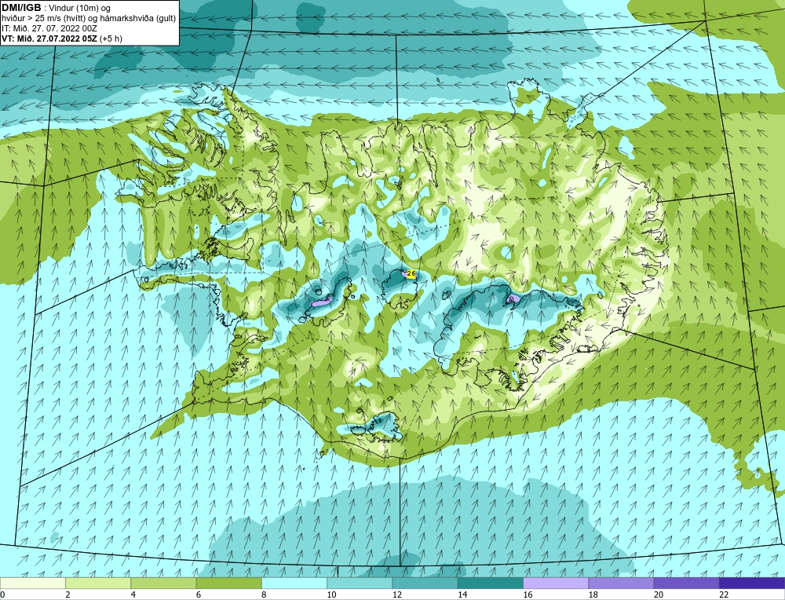The width and height of the screenshot is (785, 600).
Task: Click the darkest purple legend swatch past 22
Action: coord(752,584)
